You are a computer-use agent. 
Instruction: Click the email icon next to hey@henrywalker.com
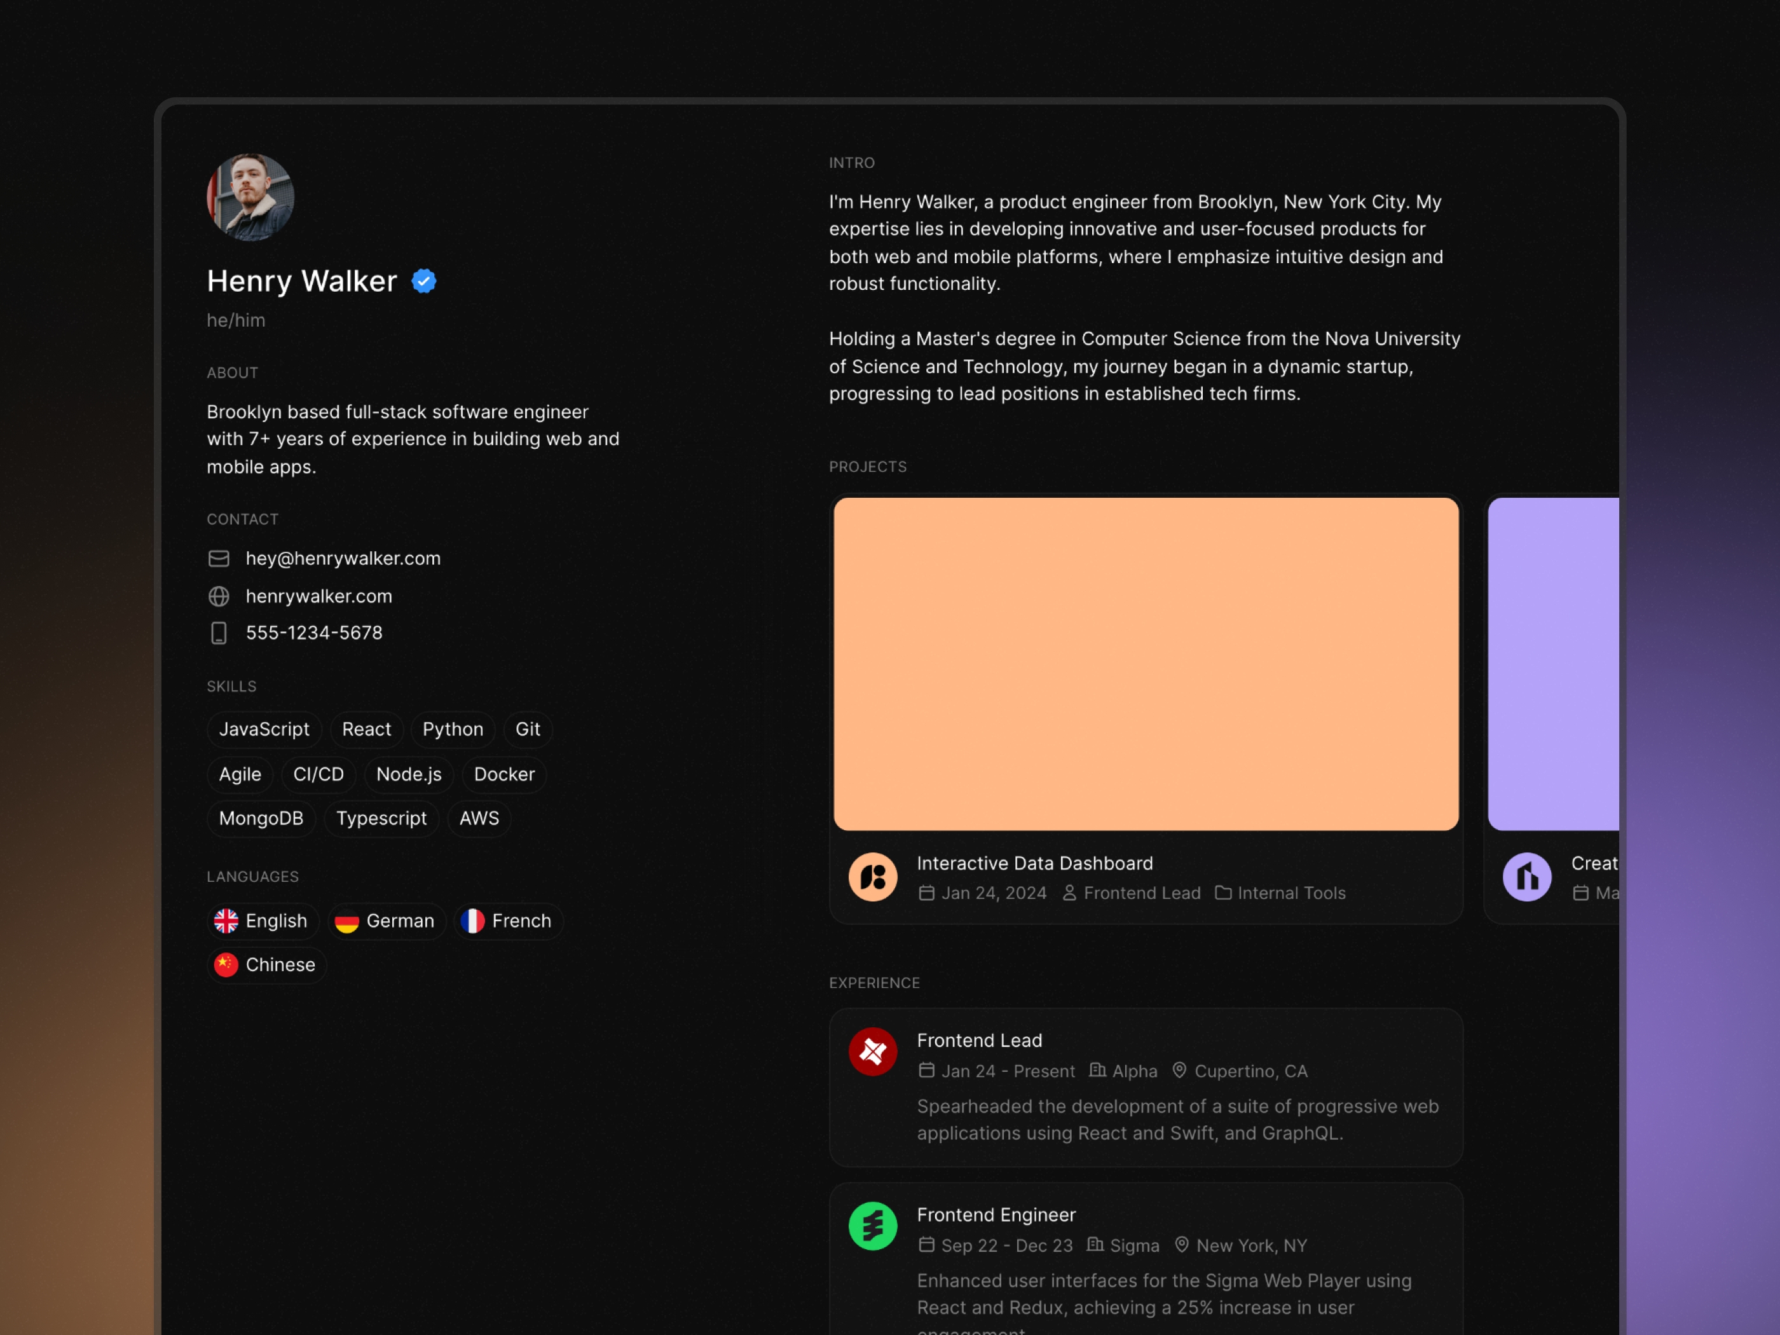220,558
